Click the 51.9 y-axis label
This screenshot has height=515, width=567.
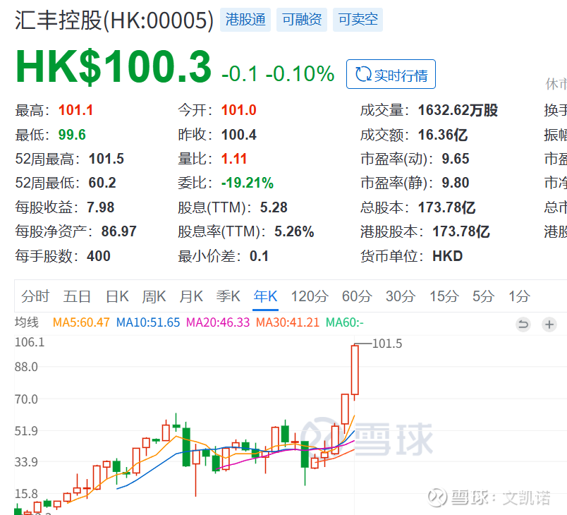pos(26,431)
